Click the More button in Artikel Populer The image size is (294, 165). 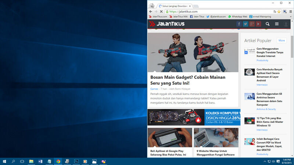point(282,40)
